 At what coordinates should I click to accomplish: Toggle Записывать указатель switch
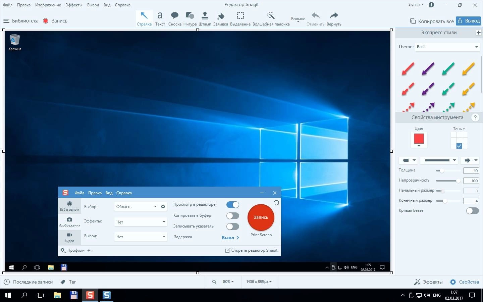233,226
